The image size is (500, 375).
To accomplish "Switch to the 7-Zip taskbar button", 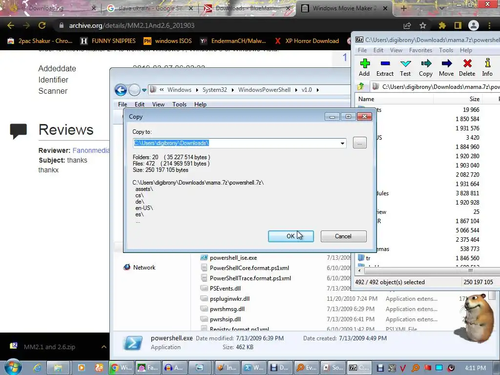I will click(359, 368).
